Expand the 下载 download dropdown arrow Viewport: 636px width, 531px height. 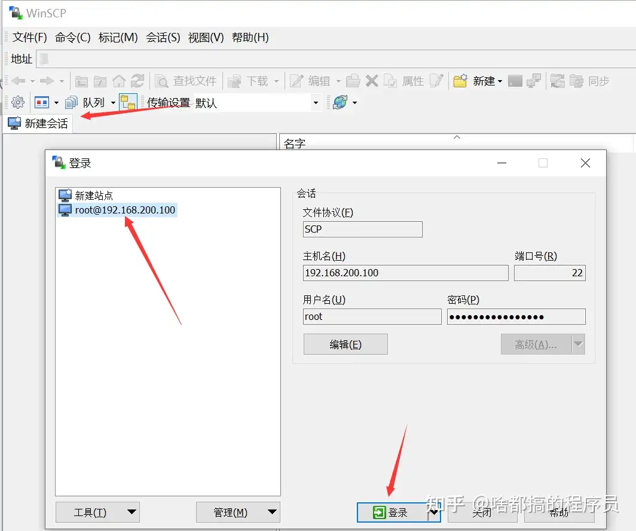tap(277, 81)
